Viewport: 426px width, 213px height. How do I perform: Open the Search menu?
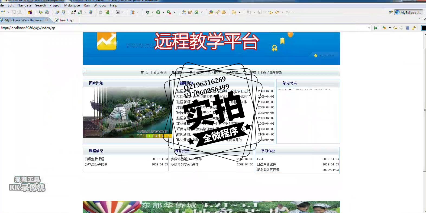click(x=40, y=5)
